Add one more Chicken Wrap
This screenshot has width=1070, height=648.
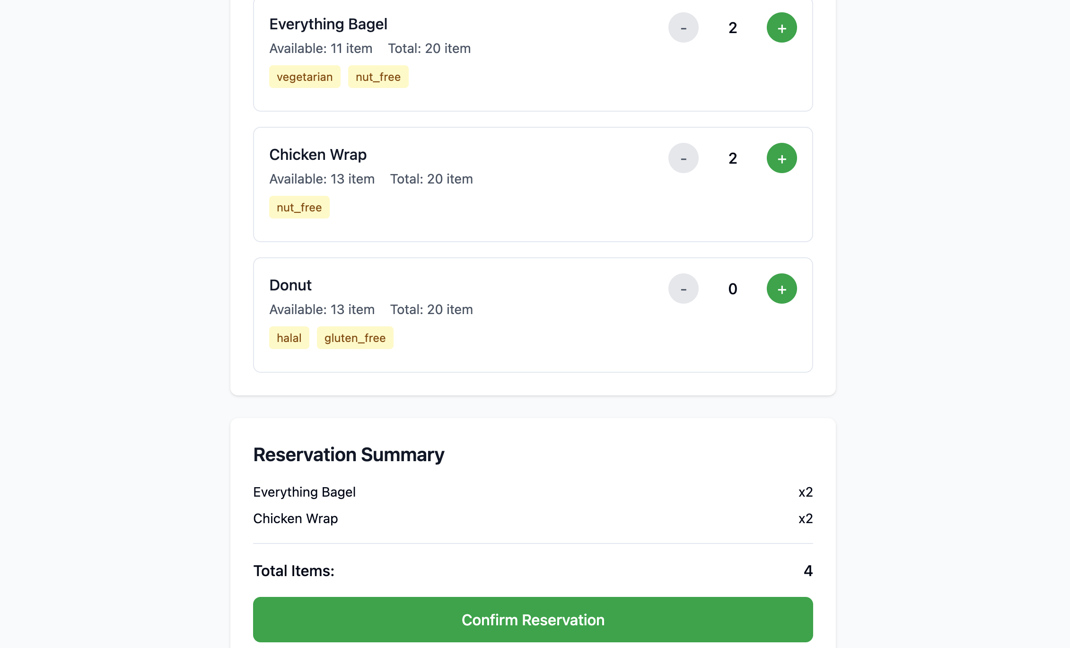tap(781, 158)
